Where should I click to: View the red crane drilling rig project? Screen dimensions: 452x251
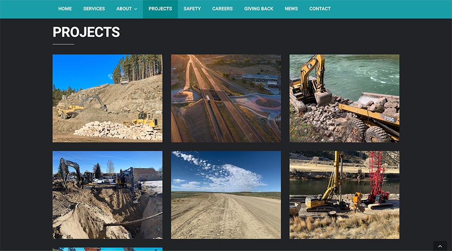(x=344, y=194)
